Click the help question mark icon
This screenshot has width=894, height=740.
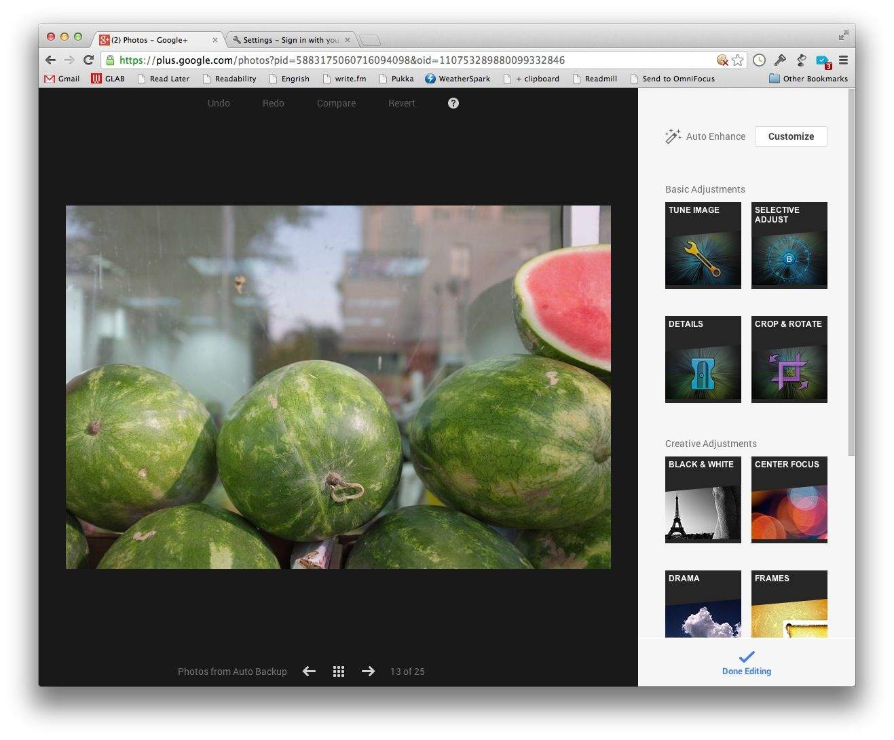click(453, 103)
